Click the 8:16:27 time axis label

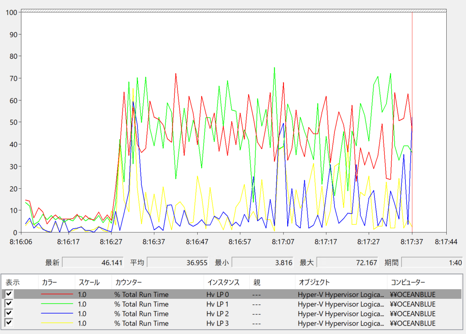coord(111,242)
